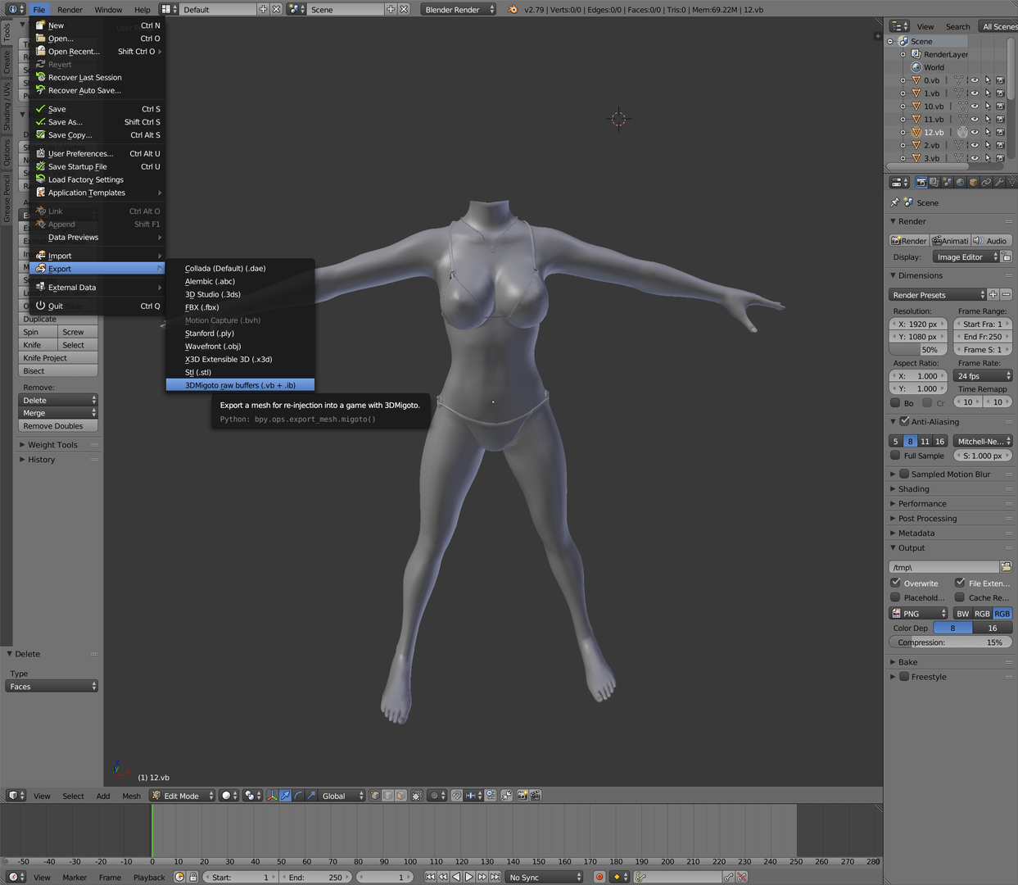This screenshot has height=885, width=1018.
Task: Click the properties editor type icon
Action: pyautogui.click(x=899, y=182)
